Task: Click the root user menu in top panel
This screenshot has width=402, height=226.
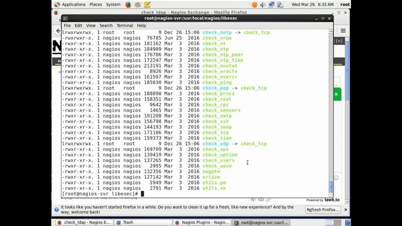Action: coord(345,4)
